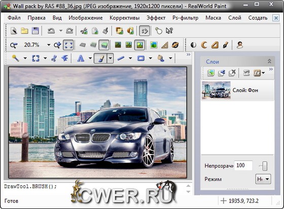Open the Режим blend mode dropdown
This screenshot has height=209, width=284.
click(263, 179)
